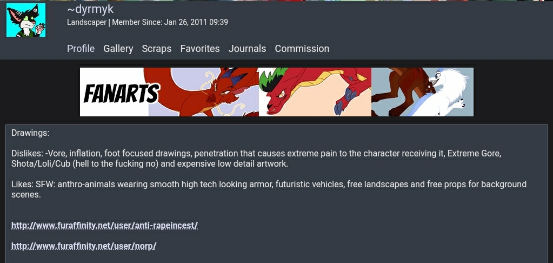Switch to the Gallery tab
This screenshot has width=553, height=263.
click(x=118, y=48)
